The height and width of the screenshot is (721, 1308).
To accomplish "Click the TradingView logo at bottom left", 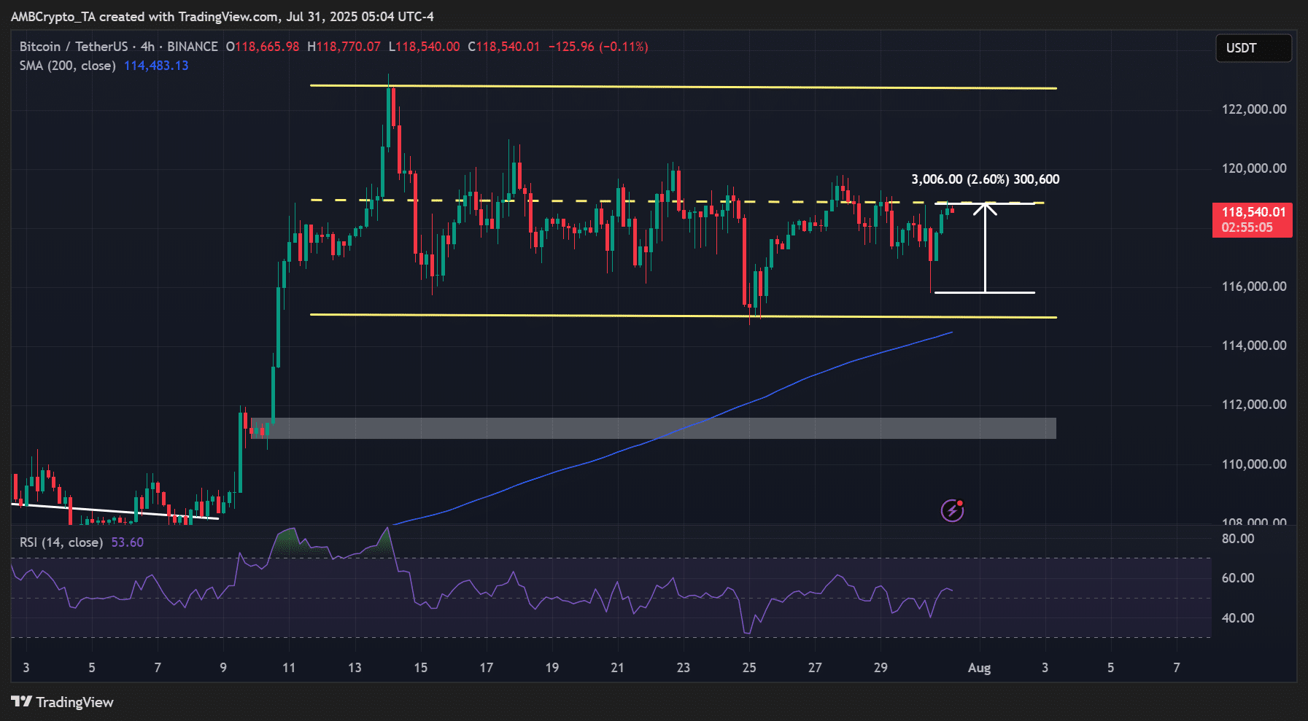I will coord(63,702).
